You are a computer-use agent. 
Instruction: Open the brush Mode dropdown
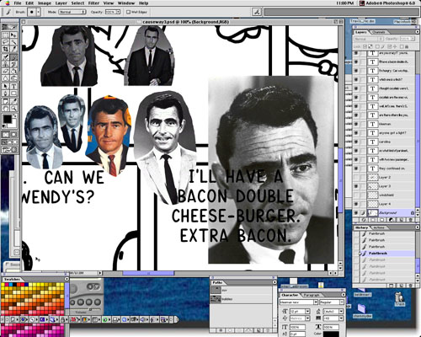[x=72, y=12]
